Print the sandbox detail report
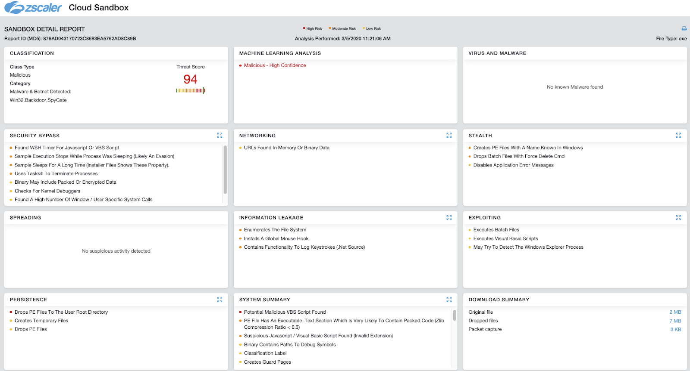The image size is (690, 371). coord(684,28)
